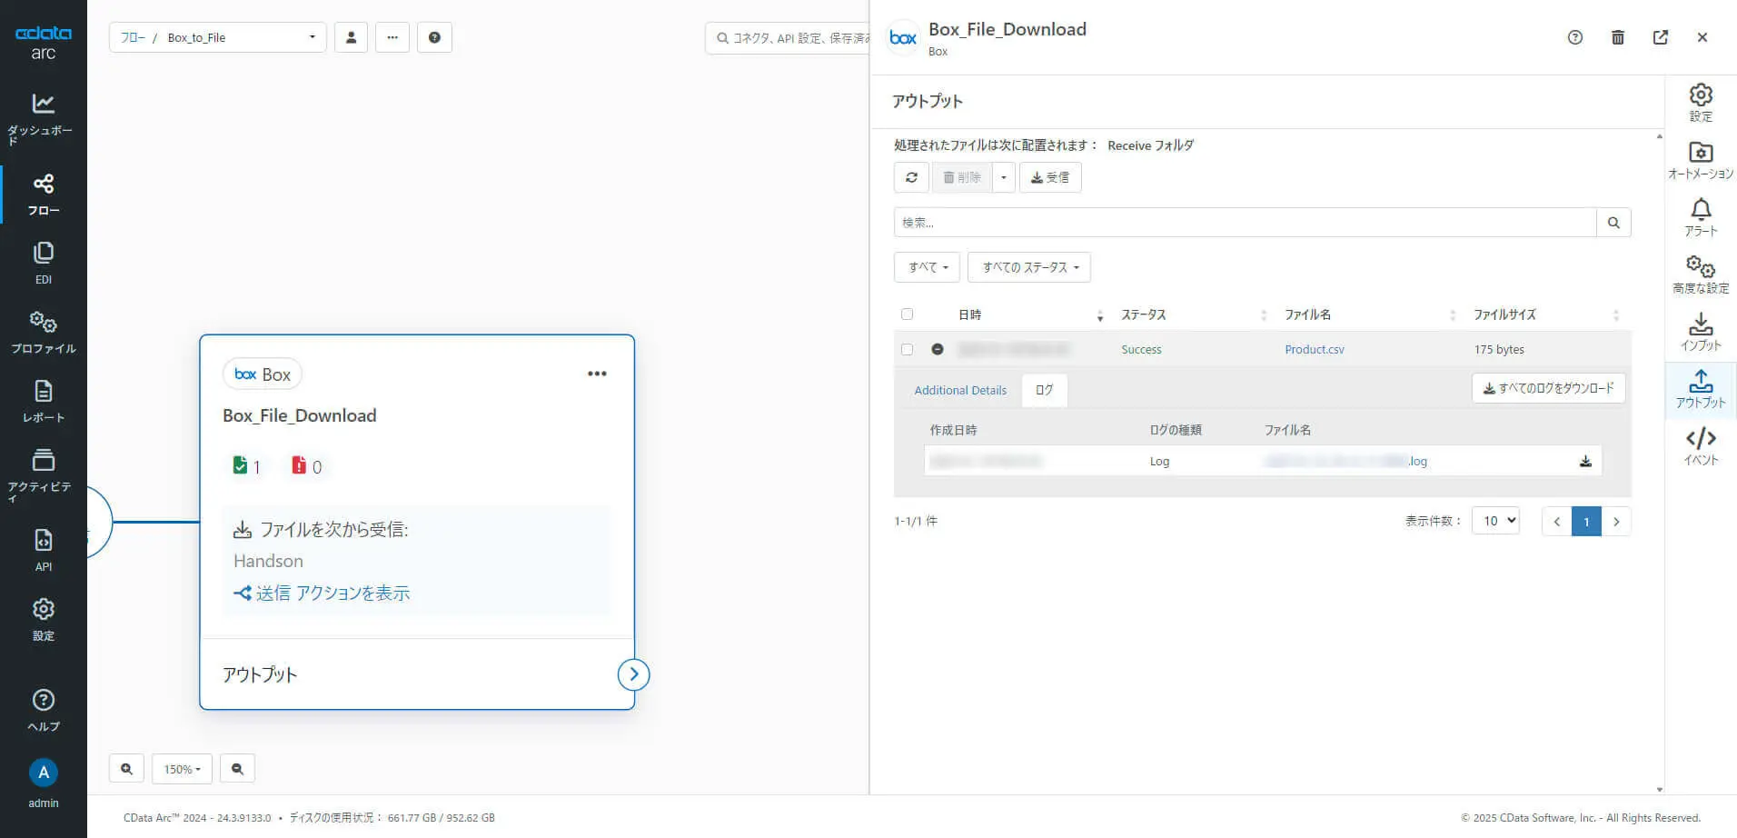Click the search magnifier button

click(x=1613, y=223)
